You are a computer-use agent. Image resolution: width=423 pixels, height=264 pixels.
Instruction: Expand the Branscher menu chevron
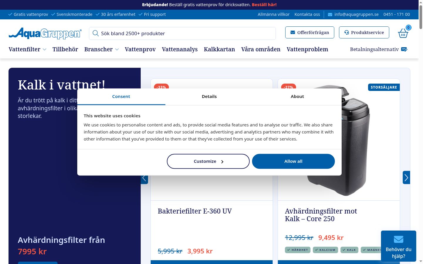(x=117, y=50)
